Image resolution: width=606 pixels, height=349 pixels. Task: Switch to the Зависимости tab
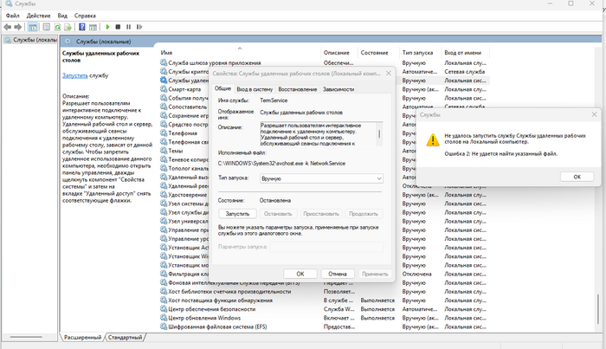tap(338, 89)
